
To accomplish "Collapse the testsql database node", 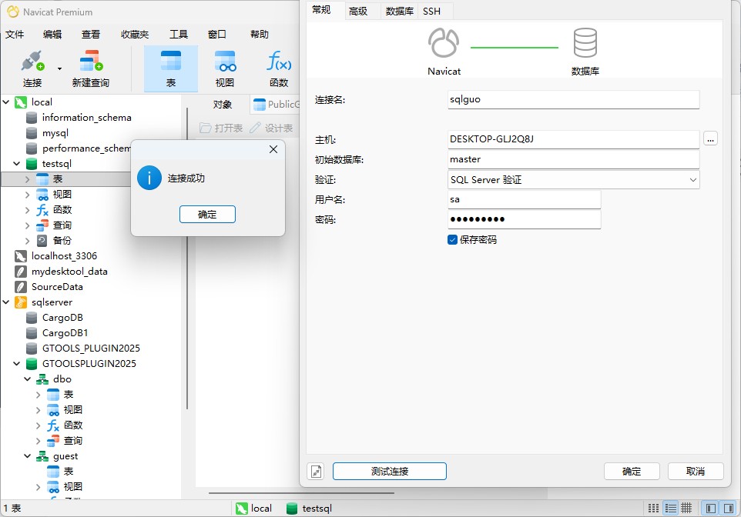I will [16, 163].
